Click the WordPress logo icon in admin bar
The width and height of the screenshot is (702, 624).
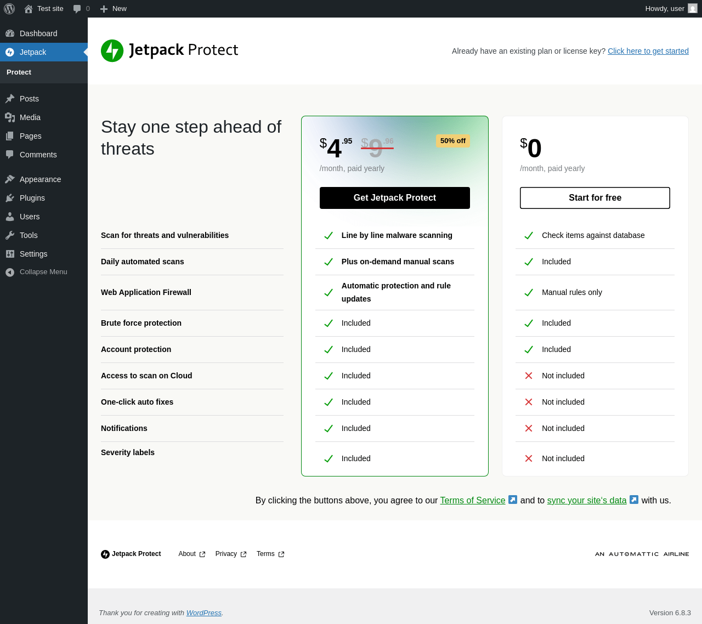click(x=9, y=9)
